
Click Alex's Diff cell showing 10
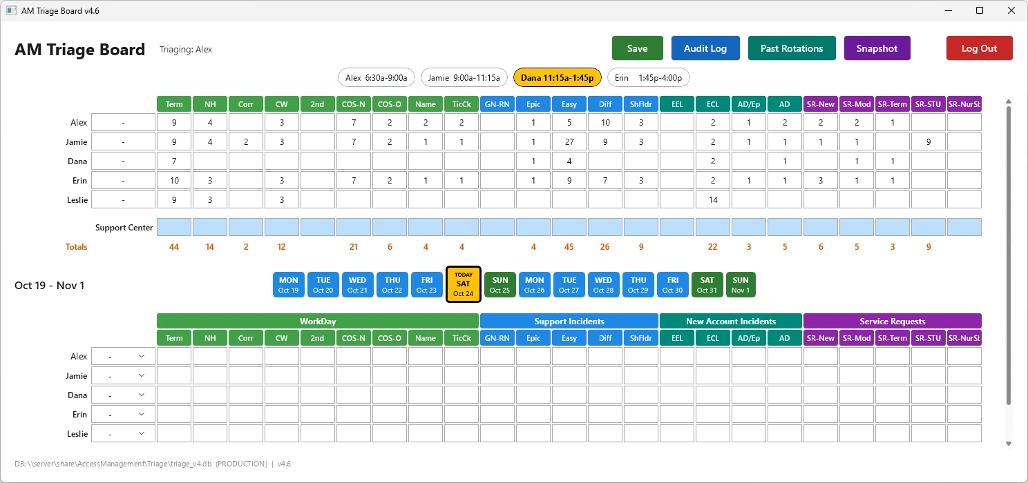click(605, 122)
